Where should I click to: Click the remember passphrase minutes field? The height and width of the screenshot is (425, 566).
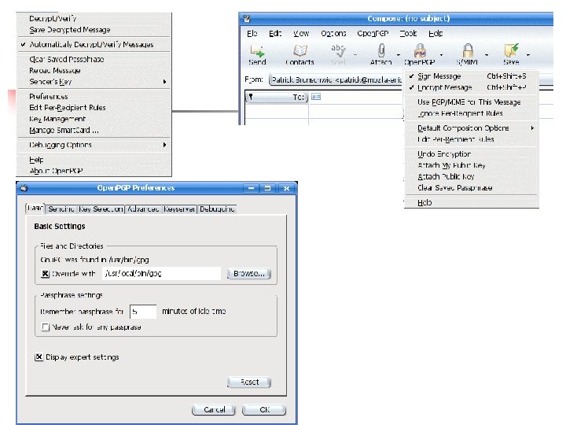[x=143, y=312]
